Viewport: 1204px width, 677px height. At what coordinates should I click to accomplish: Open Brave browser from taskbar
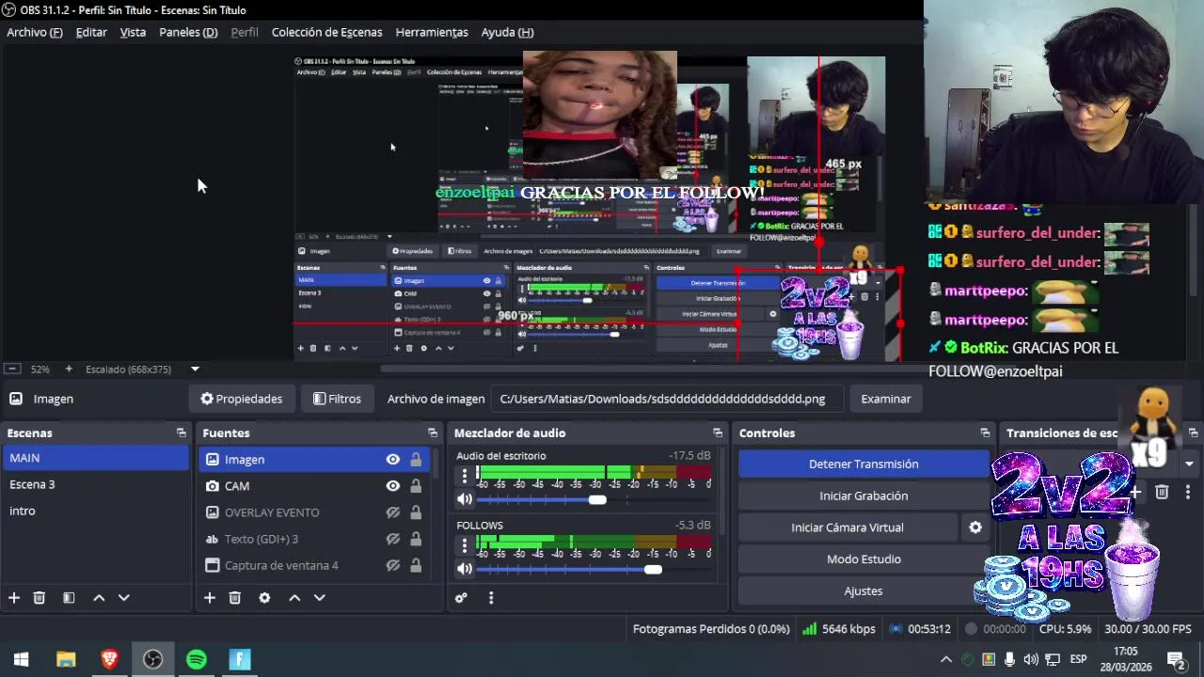pos(109,659)
